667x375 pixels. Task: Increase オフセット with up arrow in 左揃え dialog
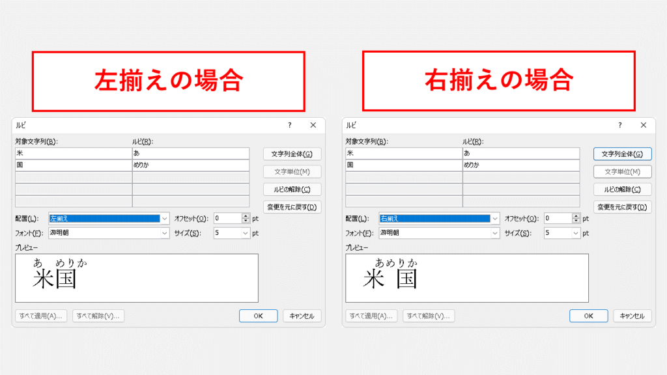pos(246,216)
